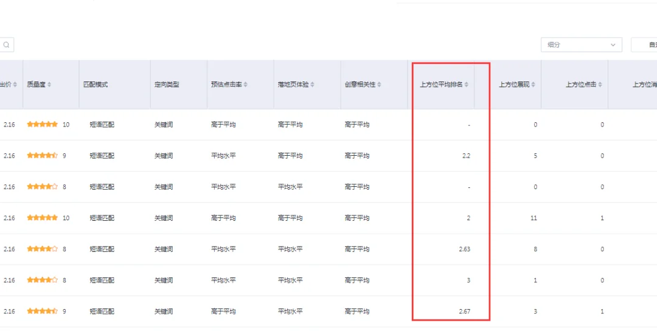Click the 预估点击率 header label
The width and height of the screenshot is (657, 334).
pyautogui.click(x=226, y=85)
